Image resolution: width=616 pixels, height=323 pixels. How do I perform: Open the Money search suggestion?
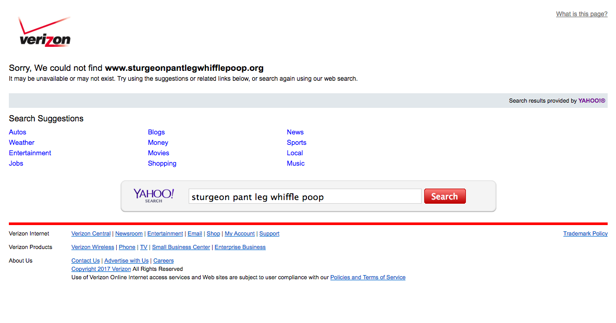(x=158, y=143)
